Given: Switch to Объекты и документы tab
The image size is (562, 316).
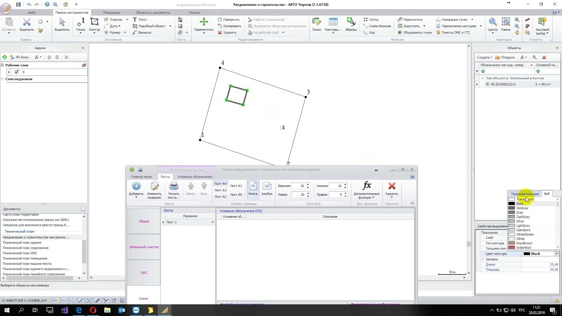Looking at the screenshot, I should point(153,12).
